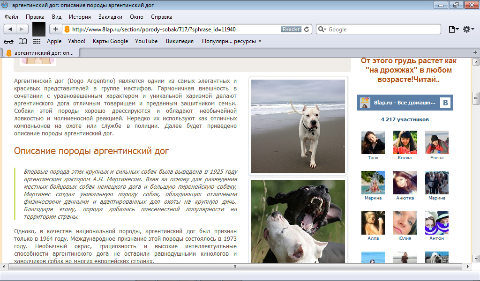Select the аргентинский дог tab
The width and height of the screenshot is (480, 281).
(41, 53)
